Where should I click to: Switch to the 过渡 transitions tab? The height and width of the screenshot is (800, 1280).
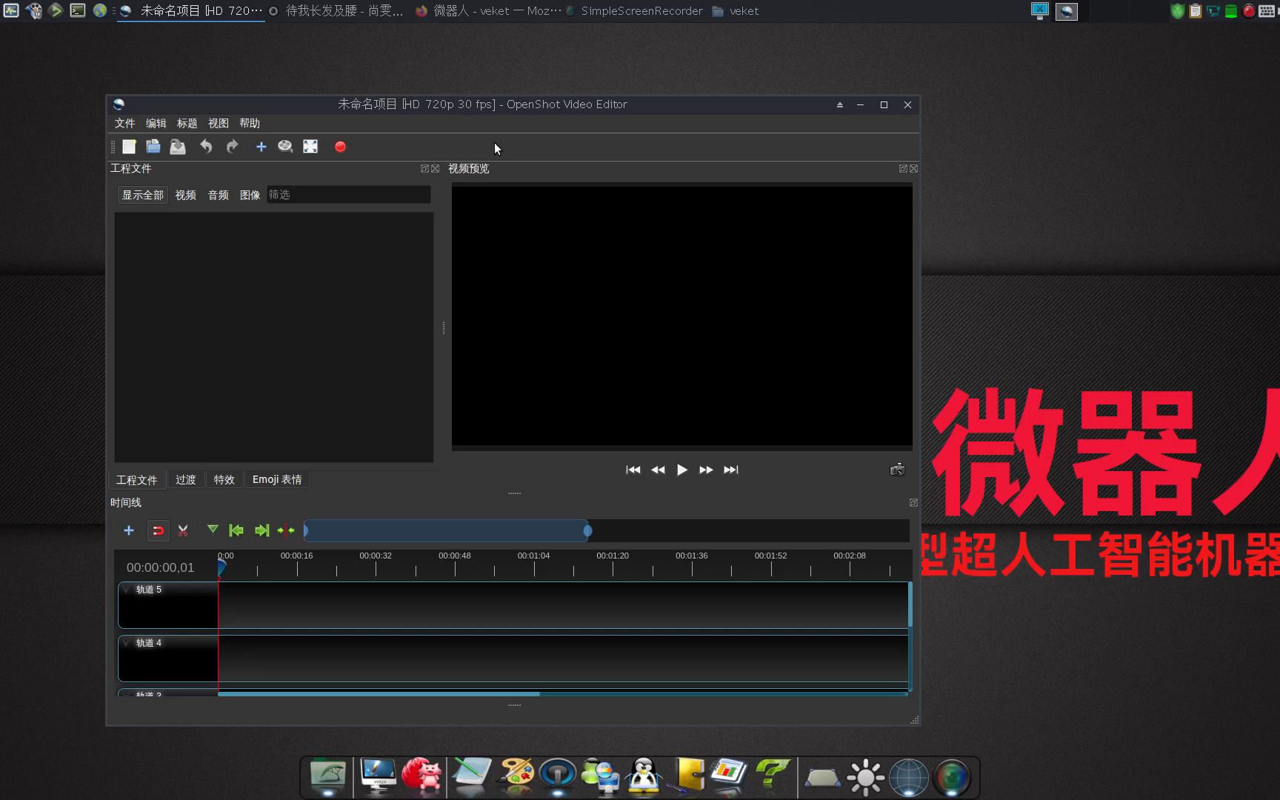(186, 480)
